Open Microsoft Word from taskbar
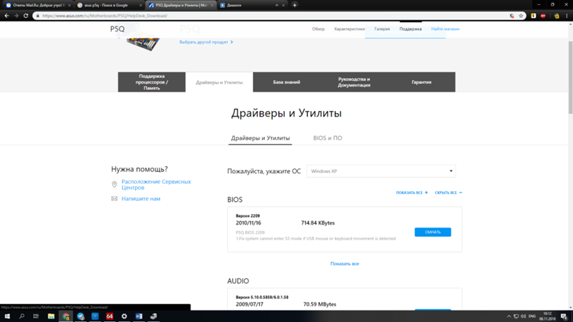573x322 pixels. [x=139, y=316]
